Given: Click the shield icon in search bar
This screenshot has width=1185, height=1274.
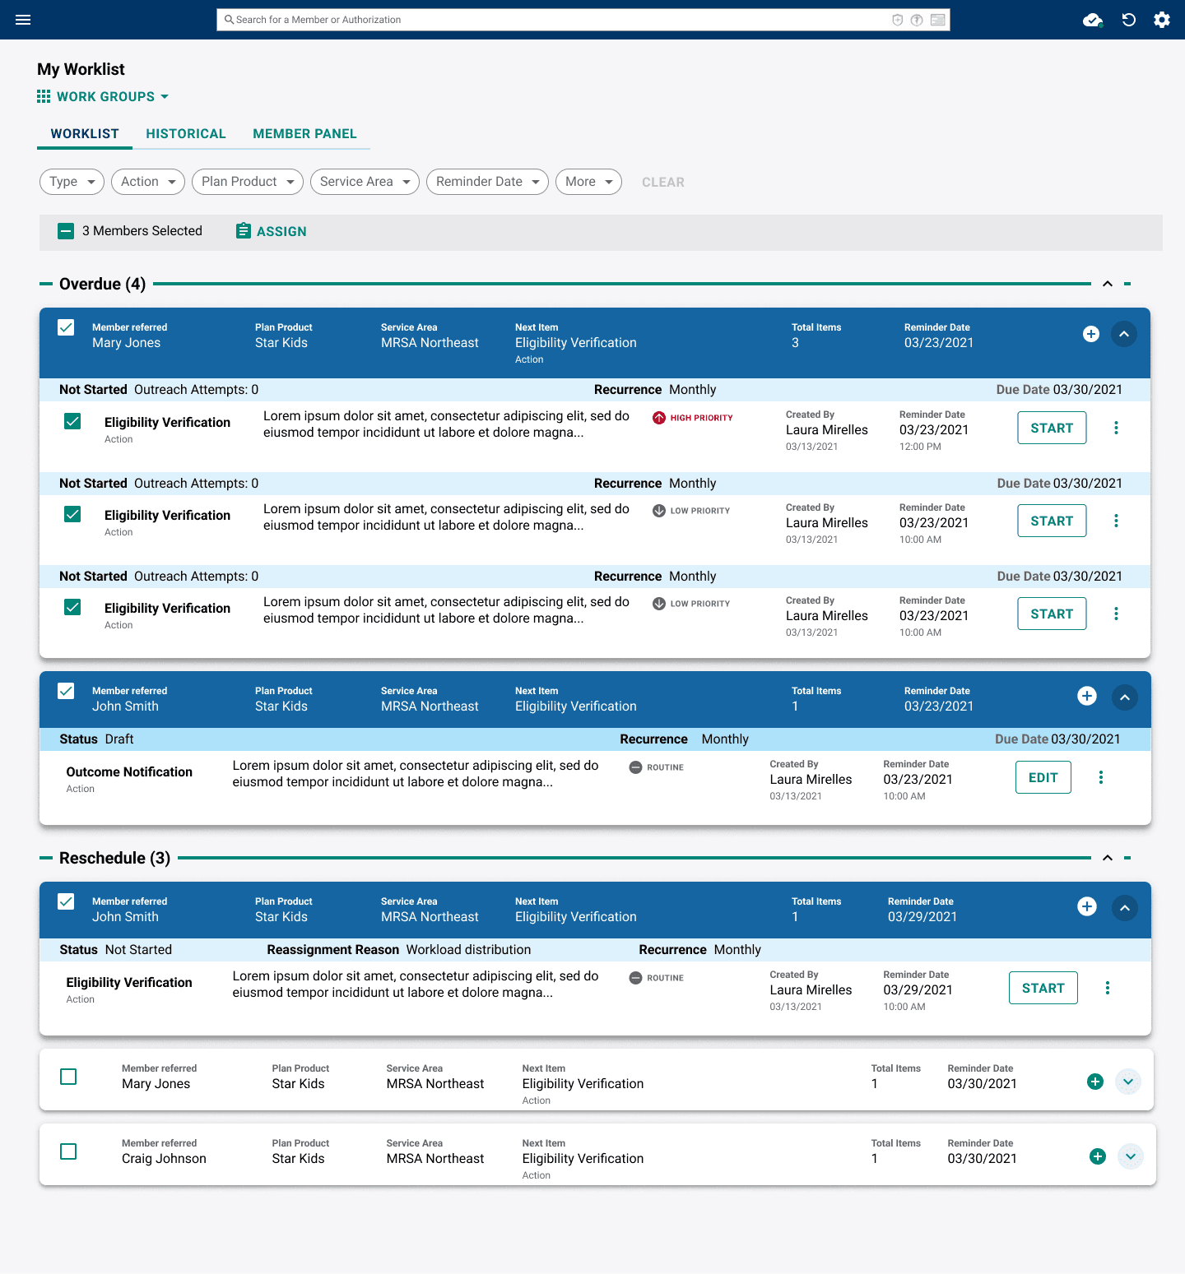Looking at the screenshot, I should click(898, 20).
